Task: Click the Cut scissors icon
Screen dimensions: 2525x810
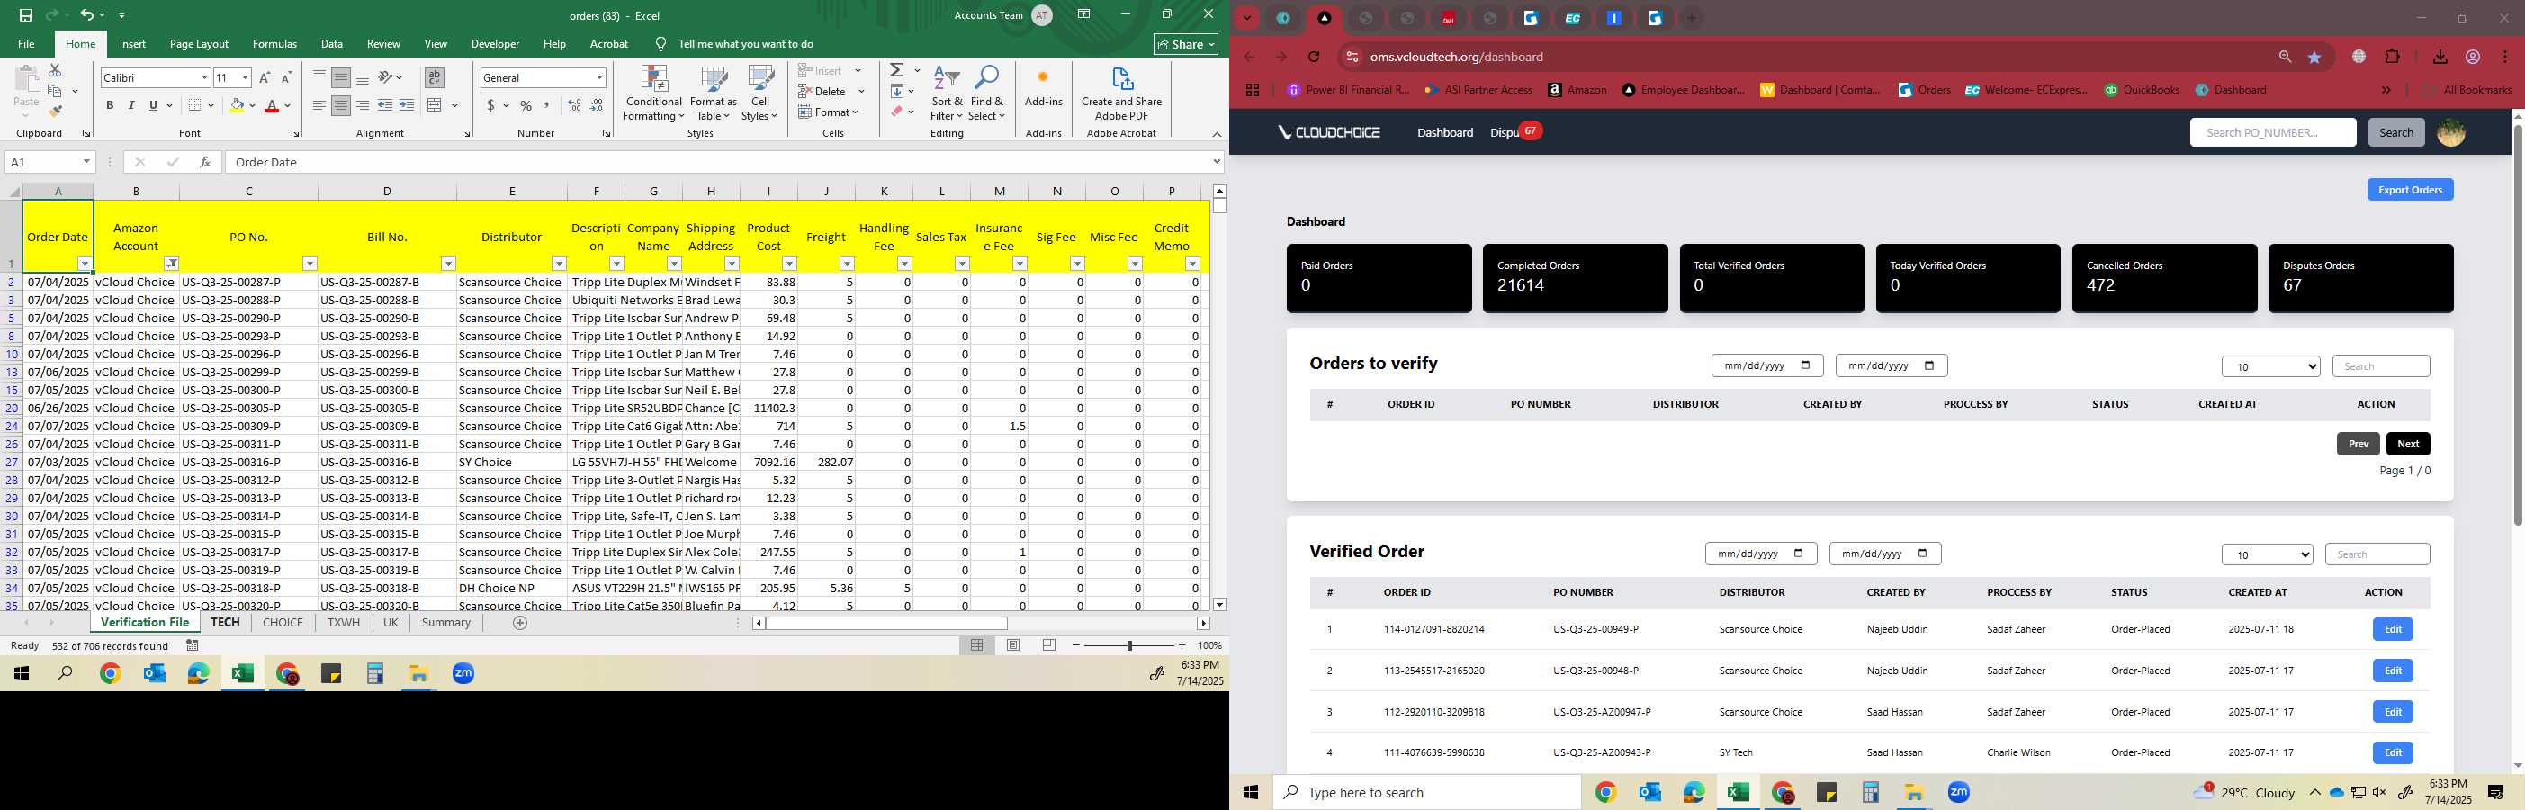Action: (x=55, y=70)
